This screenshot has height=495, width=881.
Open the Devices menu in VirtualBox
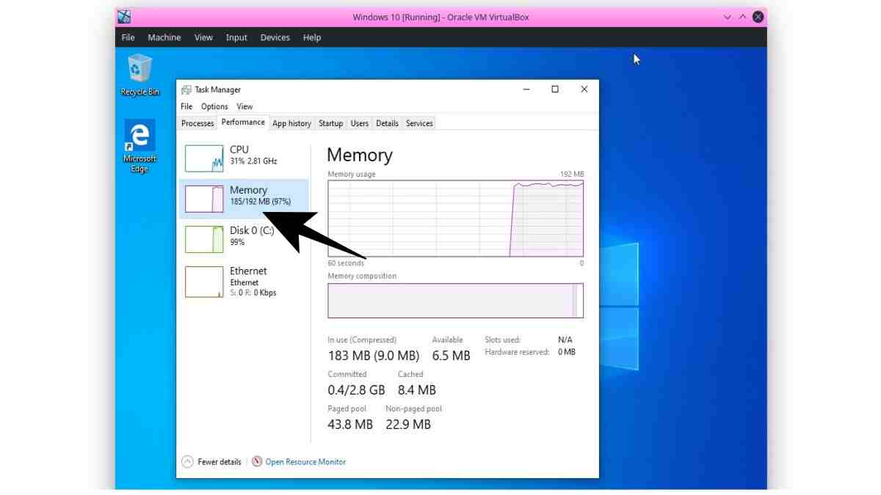pyautogui.click(x=275, y=37)
